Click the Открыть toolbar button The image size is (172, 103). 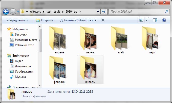tap(45, 20)
